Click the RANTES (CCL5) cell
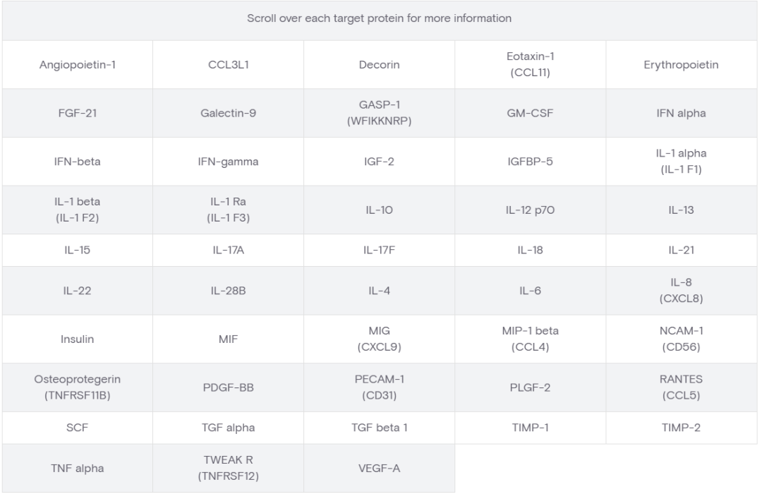This screenshot has height=494, width=762. (681, 387)
